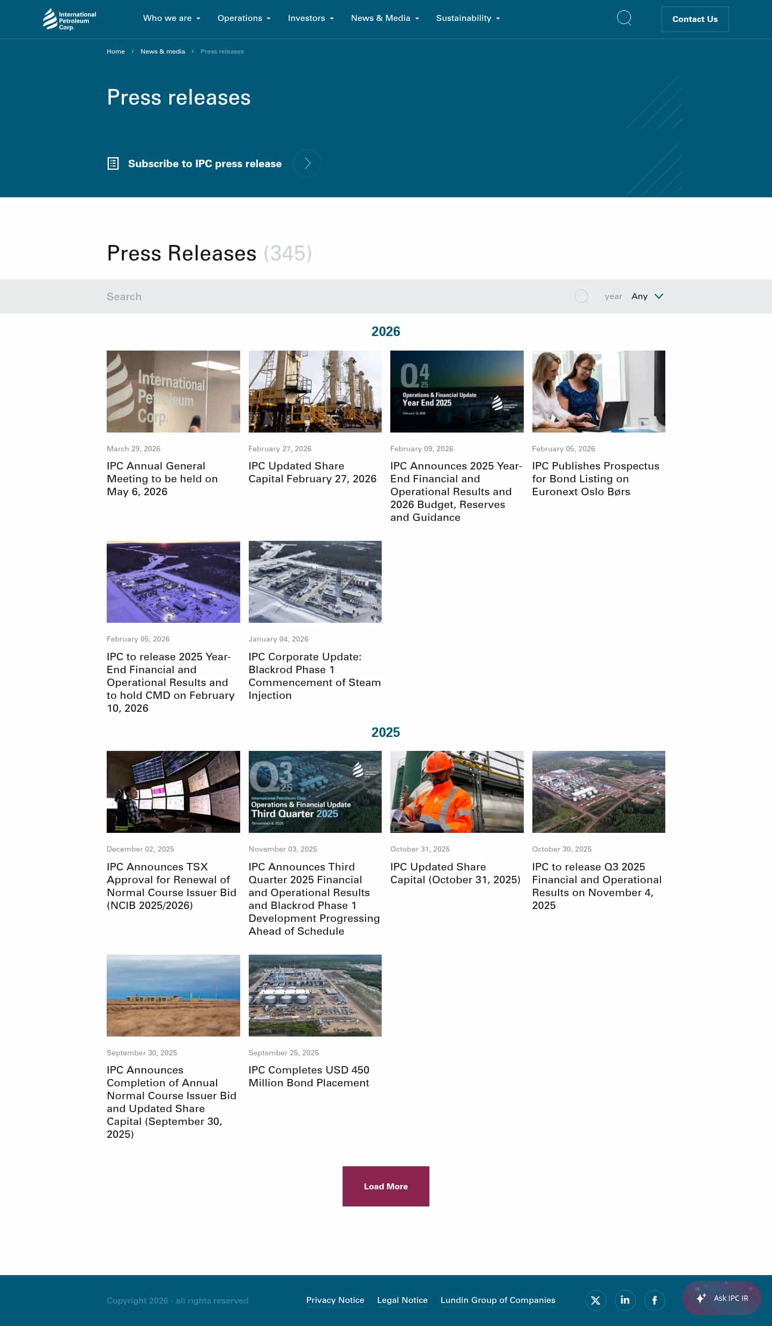Open the LinkedIn social icon
Viewport: 772px width, 1326px height.
point(625,1300)
